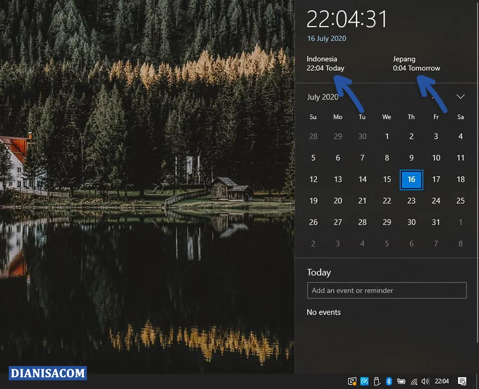Click the taskbar clock showing 22:04
The image size is (479, 389).
(442, 381)
